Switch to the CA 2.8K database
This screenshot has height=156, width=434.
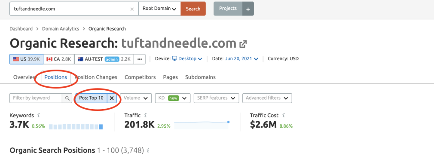coord(59,59)
